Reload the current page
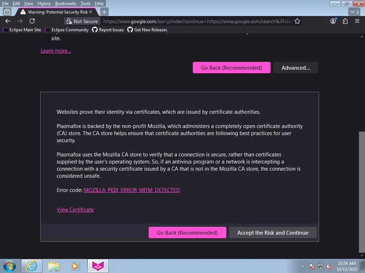365x273 pixels. point(32,21)
